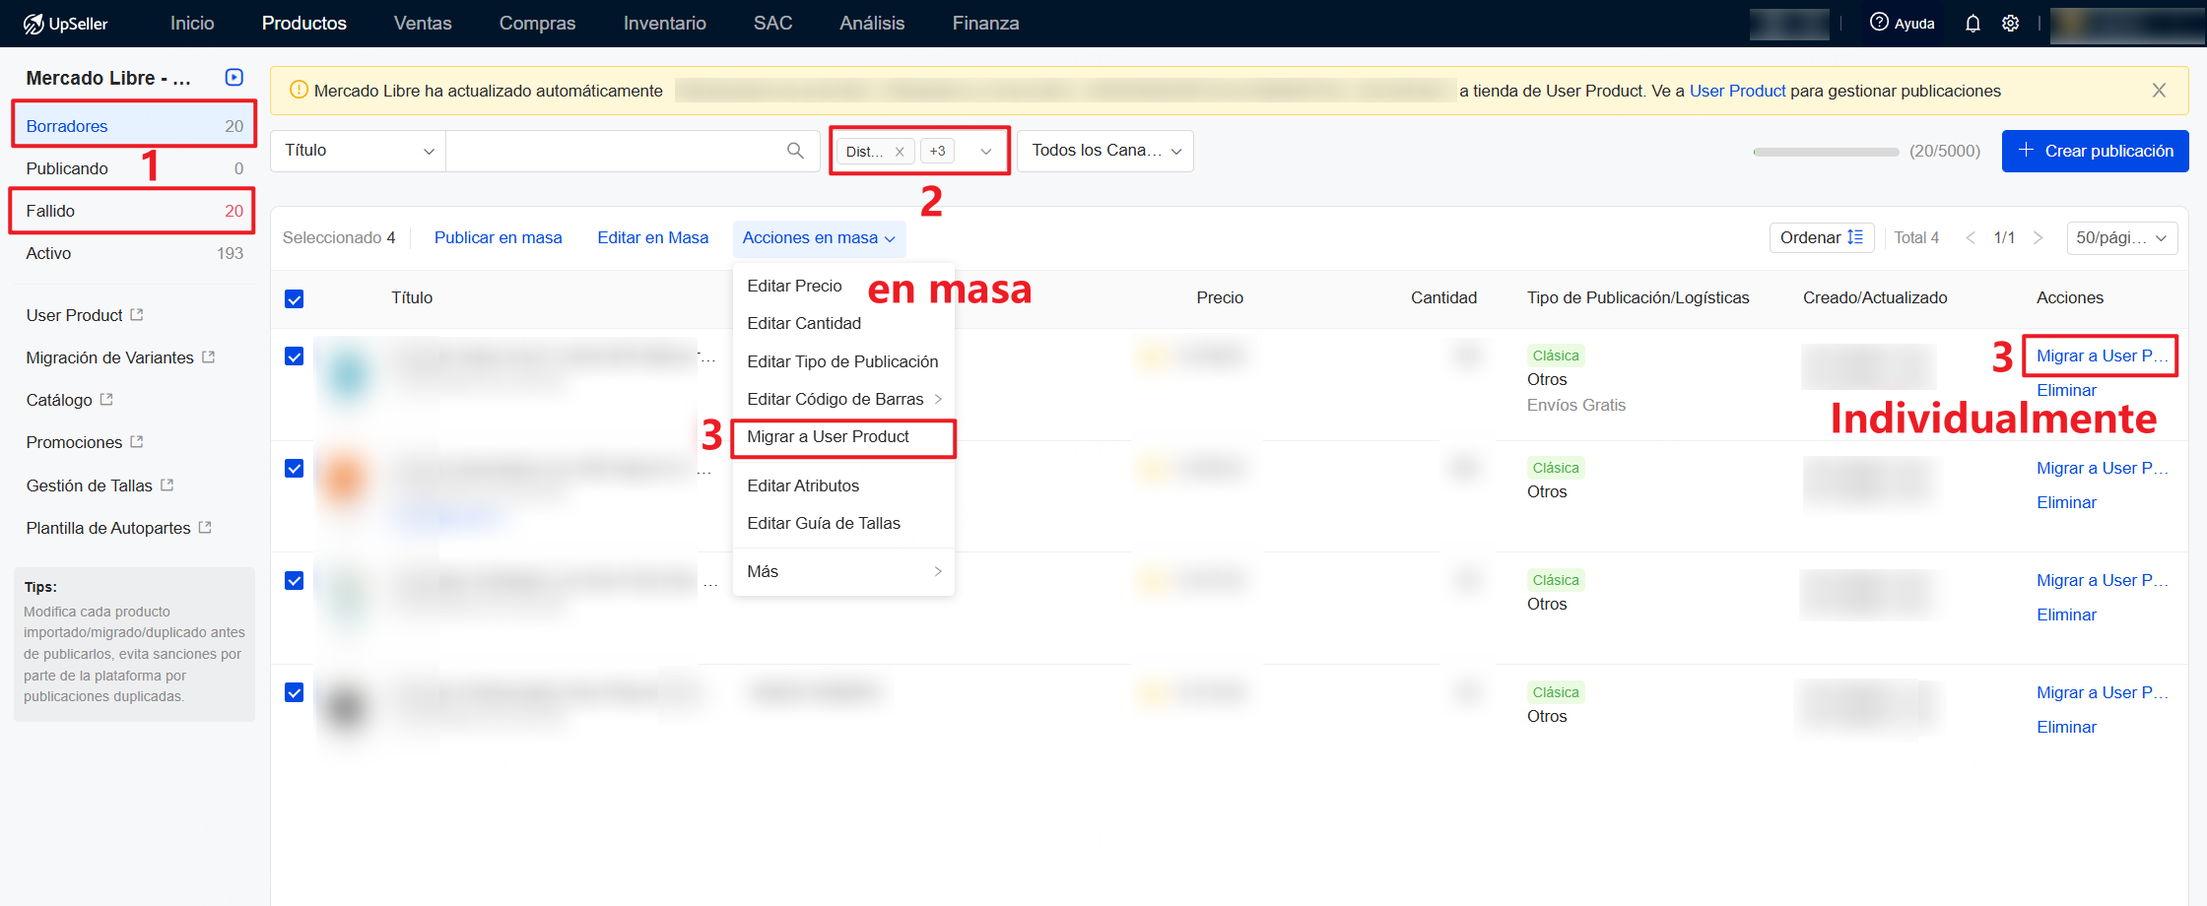Open the Promociones external link icon
2207x906 pixels.
point(137,442)
